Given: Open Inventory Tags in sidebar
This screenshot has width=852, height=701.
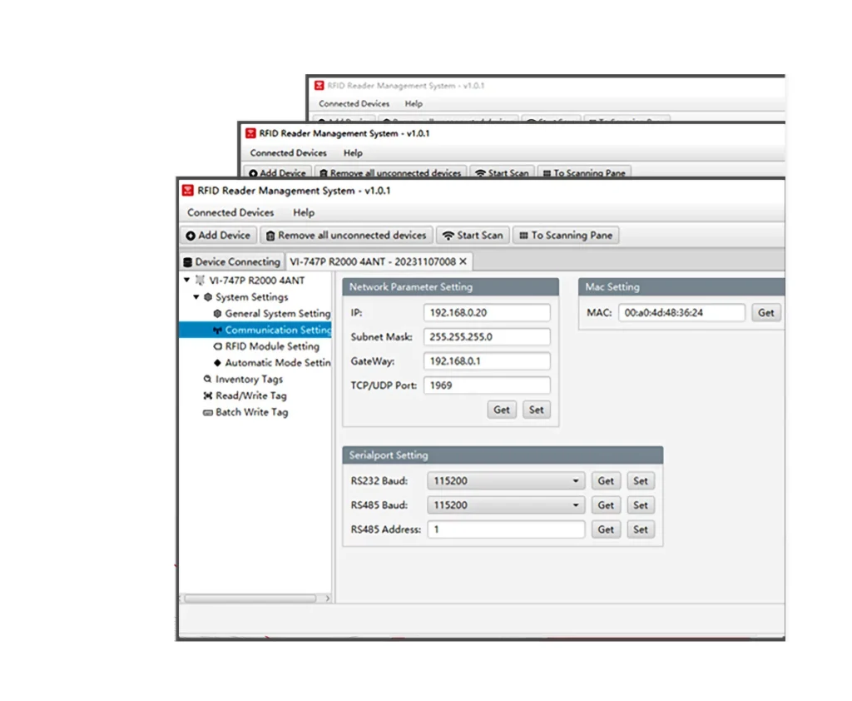Looking at the screenshot, I should pyautogui.click(x=249, y=380).
